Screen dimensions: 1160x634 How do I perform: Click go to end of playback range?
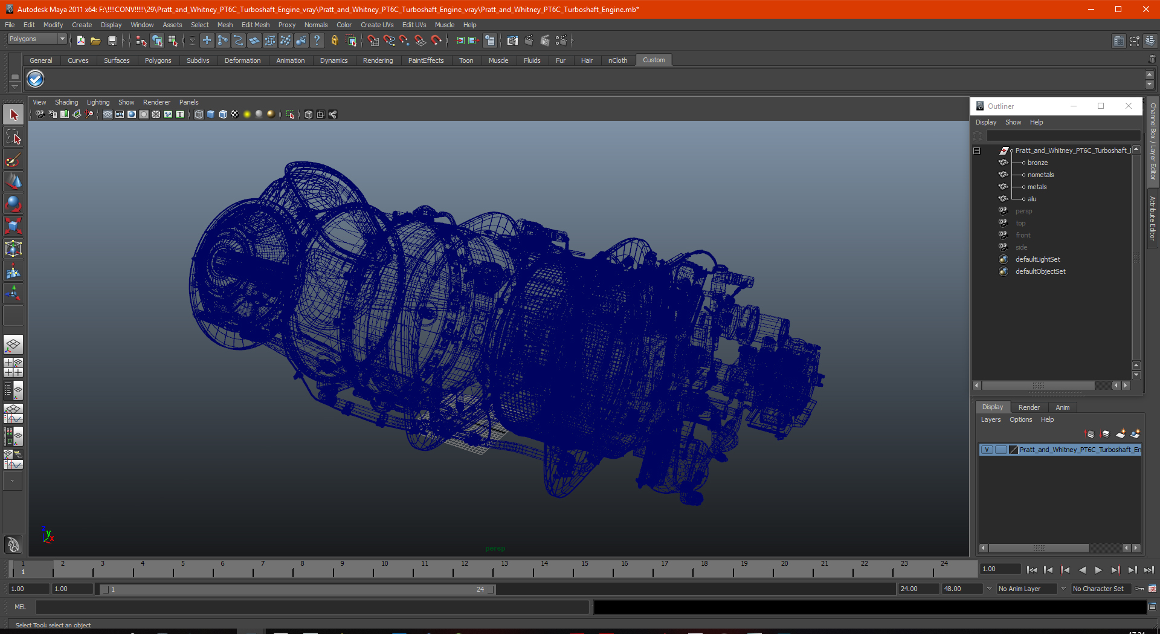tap(1149, 569)
